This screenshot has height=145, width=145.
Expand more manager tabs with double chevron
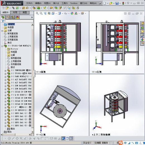[32, 17]
